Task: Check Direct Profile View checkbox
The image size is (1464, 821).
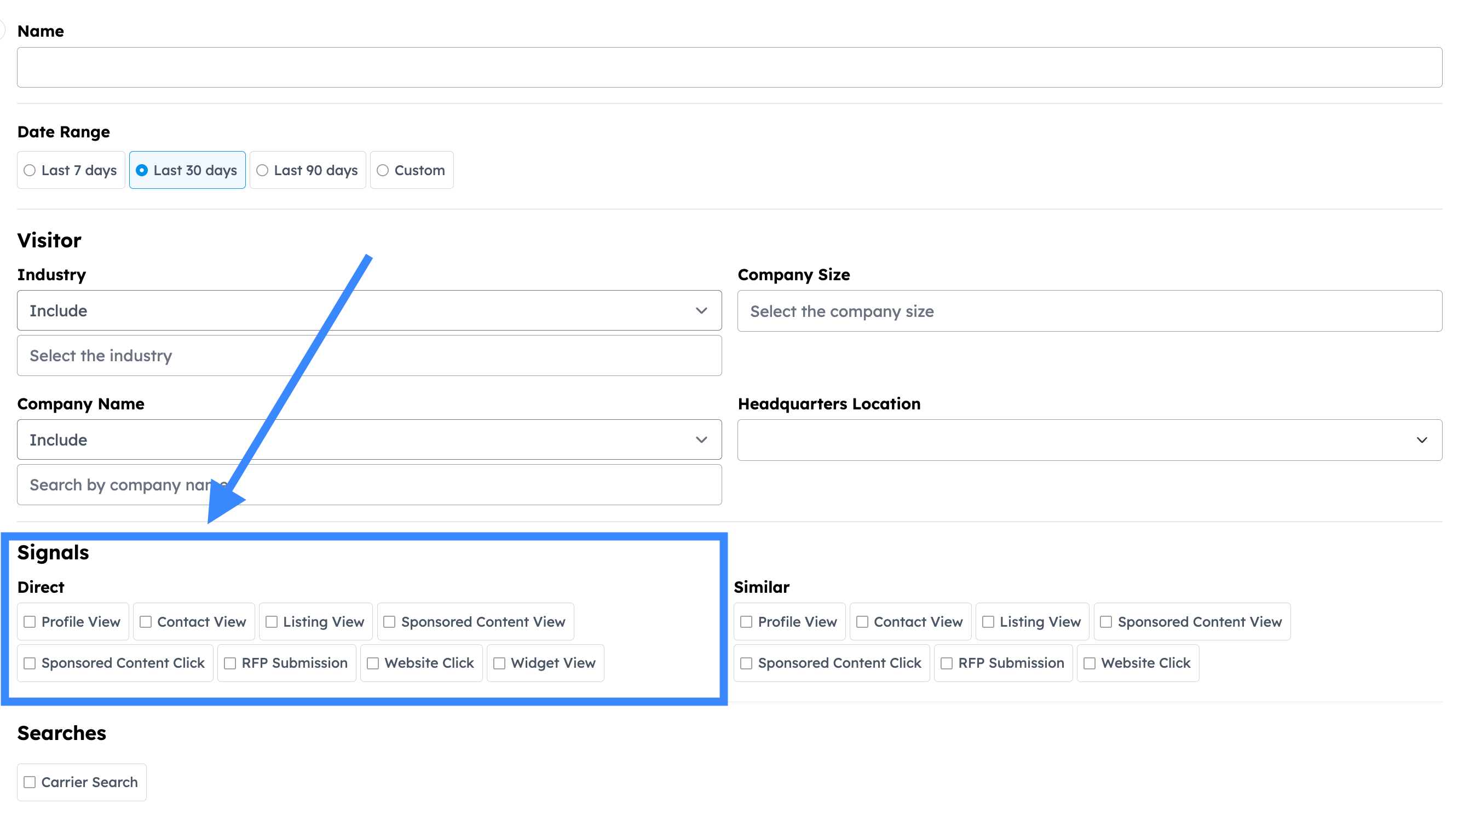Action: 30,622
